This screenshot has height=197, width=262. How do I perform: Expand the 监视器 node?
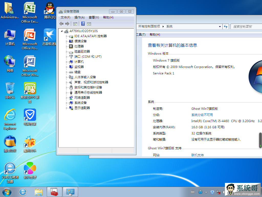pyautogui.click(x=67, y=67)
